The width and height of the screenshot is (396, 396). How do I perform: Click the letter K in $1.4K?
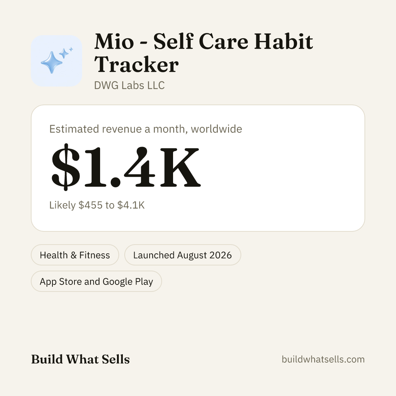(x=180, y=168)
